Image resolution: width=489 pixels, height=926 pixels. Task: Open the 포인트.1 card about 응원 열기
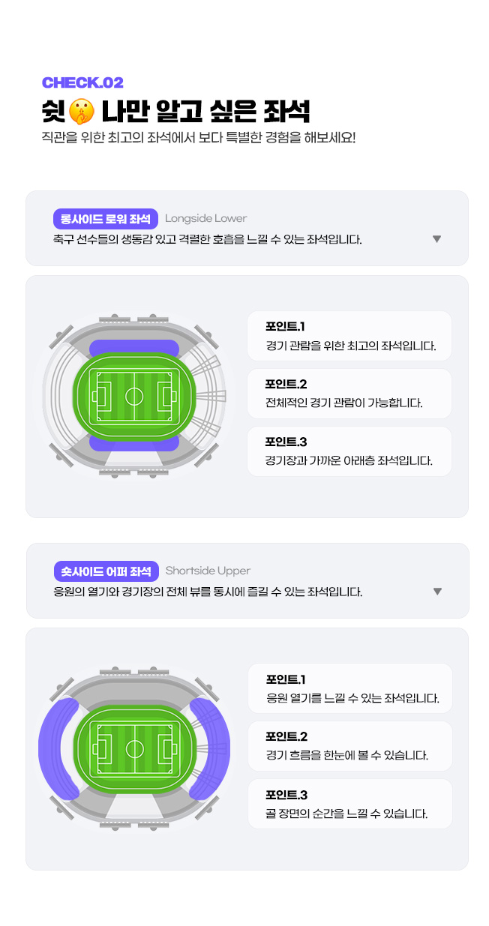click(350, 689)
